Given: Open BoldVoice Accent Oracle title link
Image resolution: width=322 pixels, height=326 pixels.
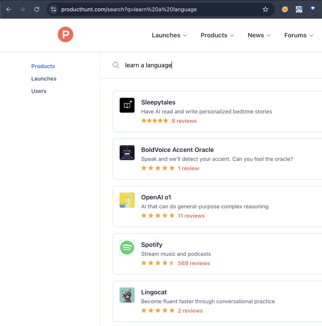Looking at the screenshot, I should click(x=177, y=150).
